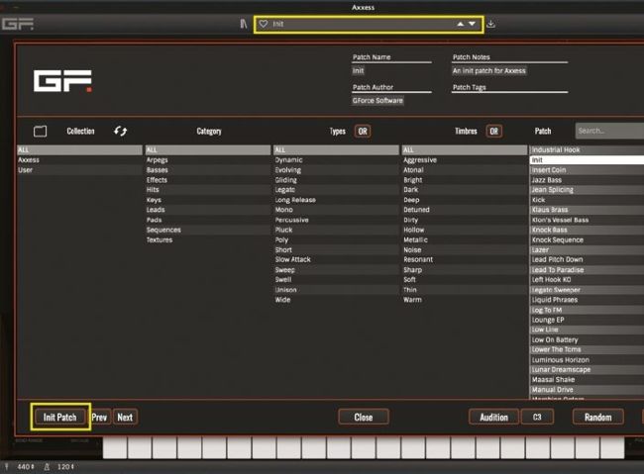Click the save patch download icon

click(x=492, y=24)
